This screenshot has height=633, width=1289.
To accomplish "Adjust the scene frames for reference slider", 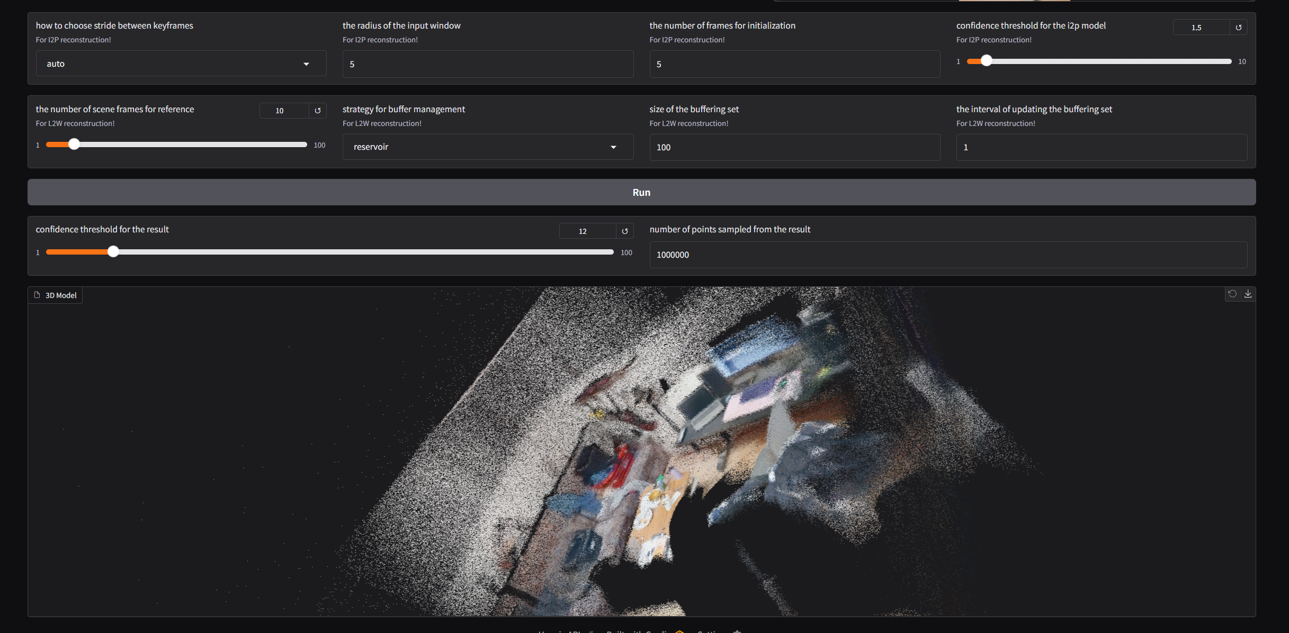I will (176, 144).
